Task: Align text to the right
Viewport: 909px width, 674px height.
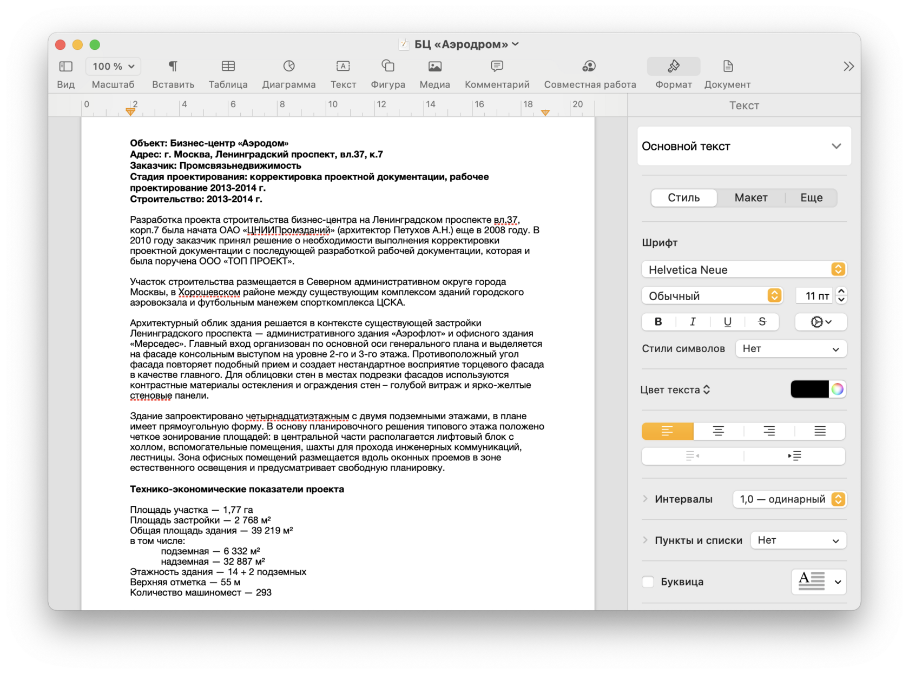Action: pos(769,431)
